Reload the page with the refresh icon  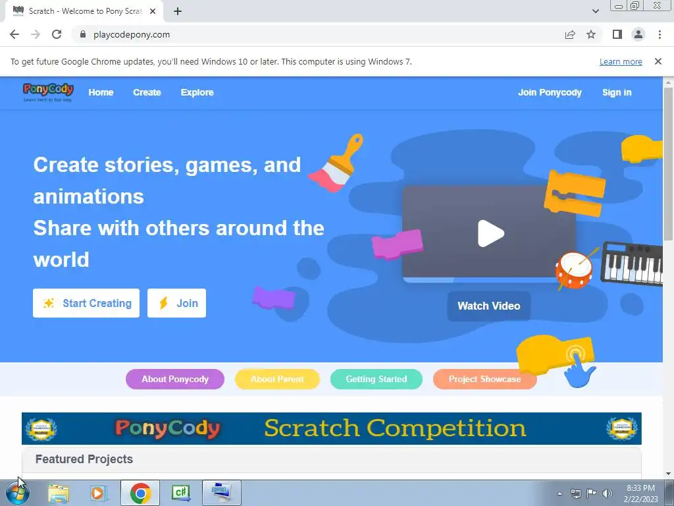click(57, 34)
